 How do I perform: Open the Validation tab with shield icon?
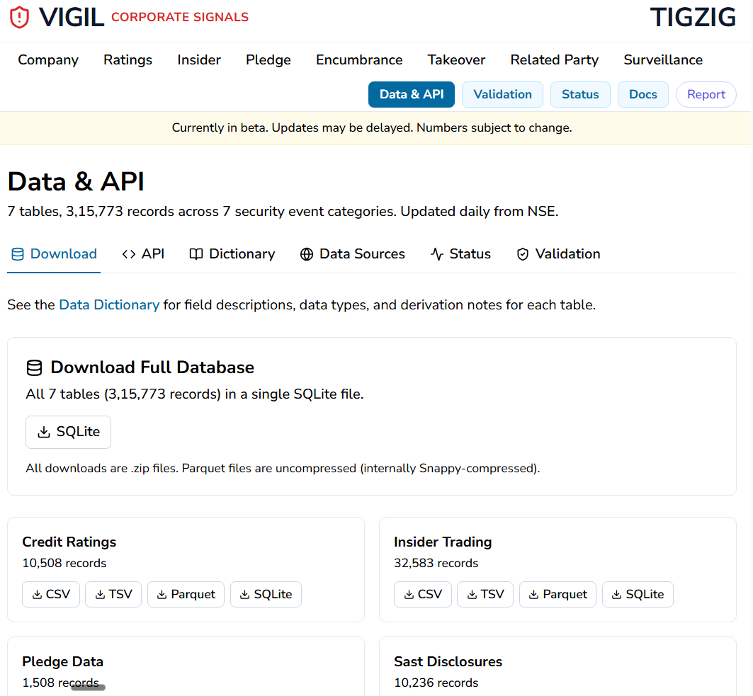(x=558, y=254)
